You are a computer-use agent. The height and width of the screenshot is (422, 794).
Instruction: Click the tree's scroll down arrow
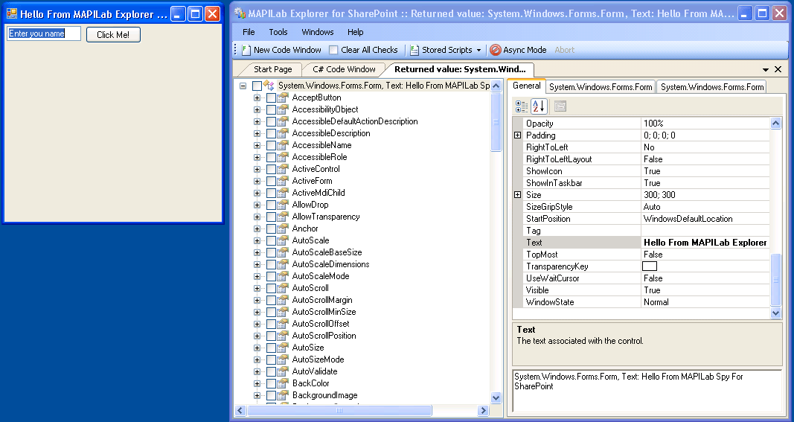click(x=496, y=397)
